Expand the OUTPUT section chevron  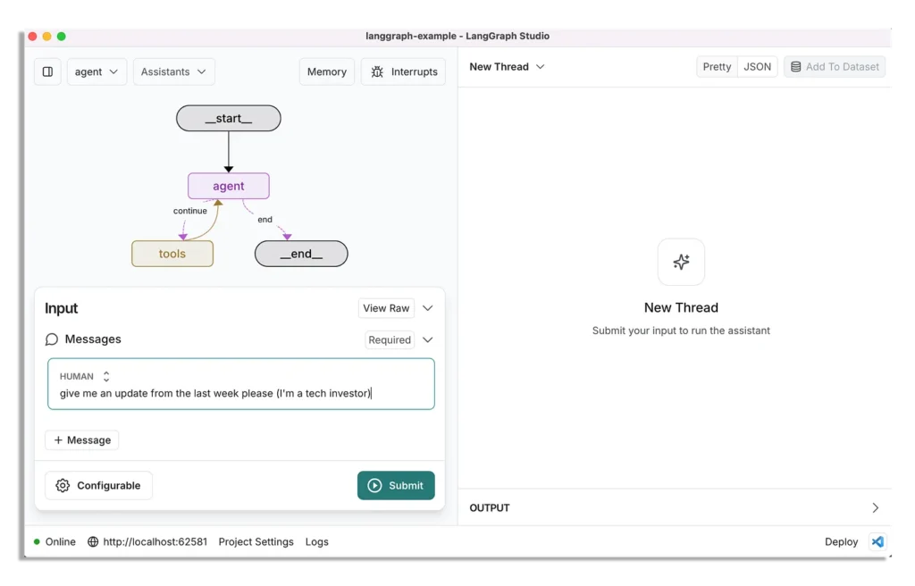click(876, 507)
